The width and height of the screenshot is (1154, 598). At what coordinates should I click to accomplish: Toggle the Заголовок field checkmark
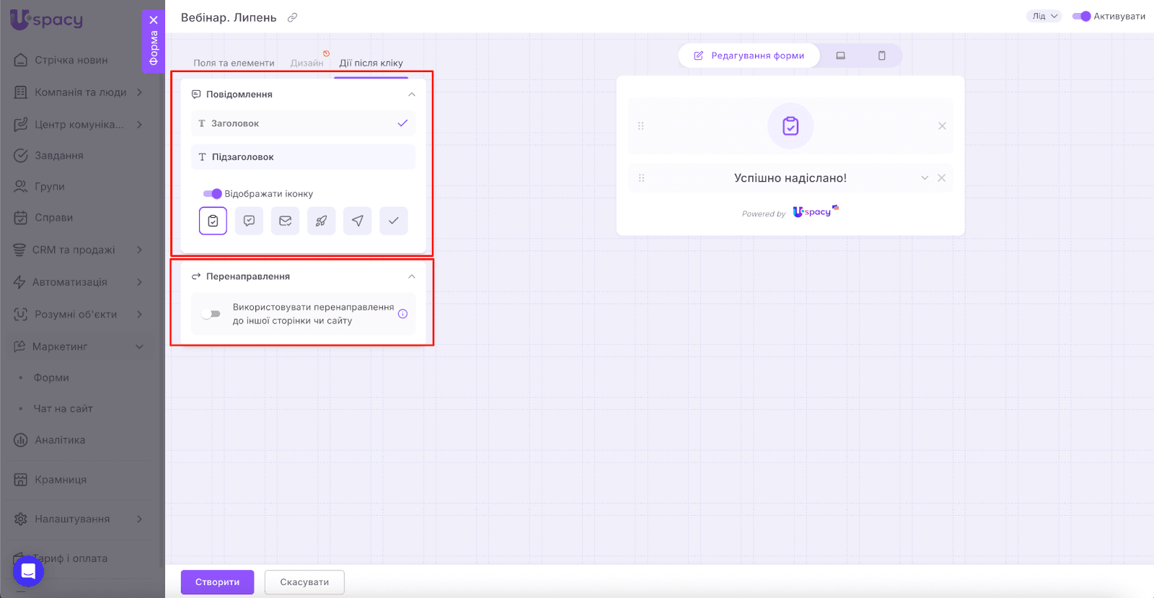tap(402, 123)
